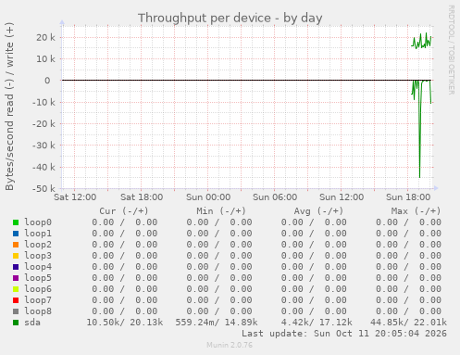Select the 'loop5' legend label
The height and width of the screenshot is (355, 460).
pos(38,278)
